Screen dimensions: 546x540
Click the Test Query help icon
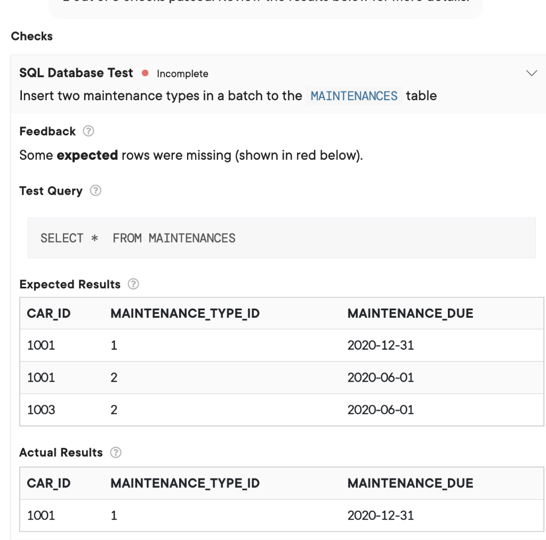click(x=95, y=190)
